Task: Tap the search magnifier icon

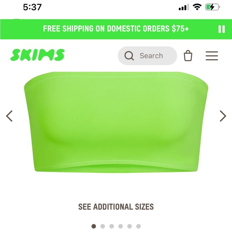Action: click(x=129, y=56)
